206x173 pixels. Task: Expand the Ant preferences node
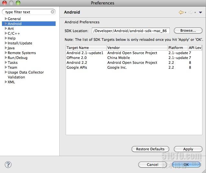(6, 29)
